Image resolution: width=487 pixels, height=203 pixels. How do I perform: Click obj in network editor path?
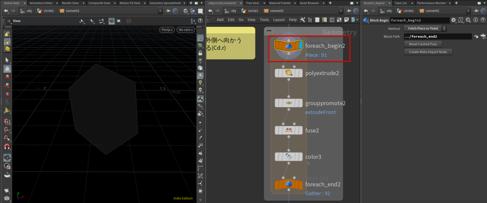pos(230,11)
